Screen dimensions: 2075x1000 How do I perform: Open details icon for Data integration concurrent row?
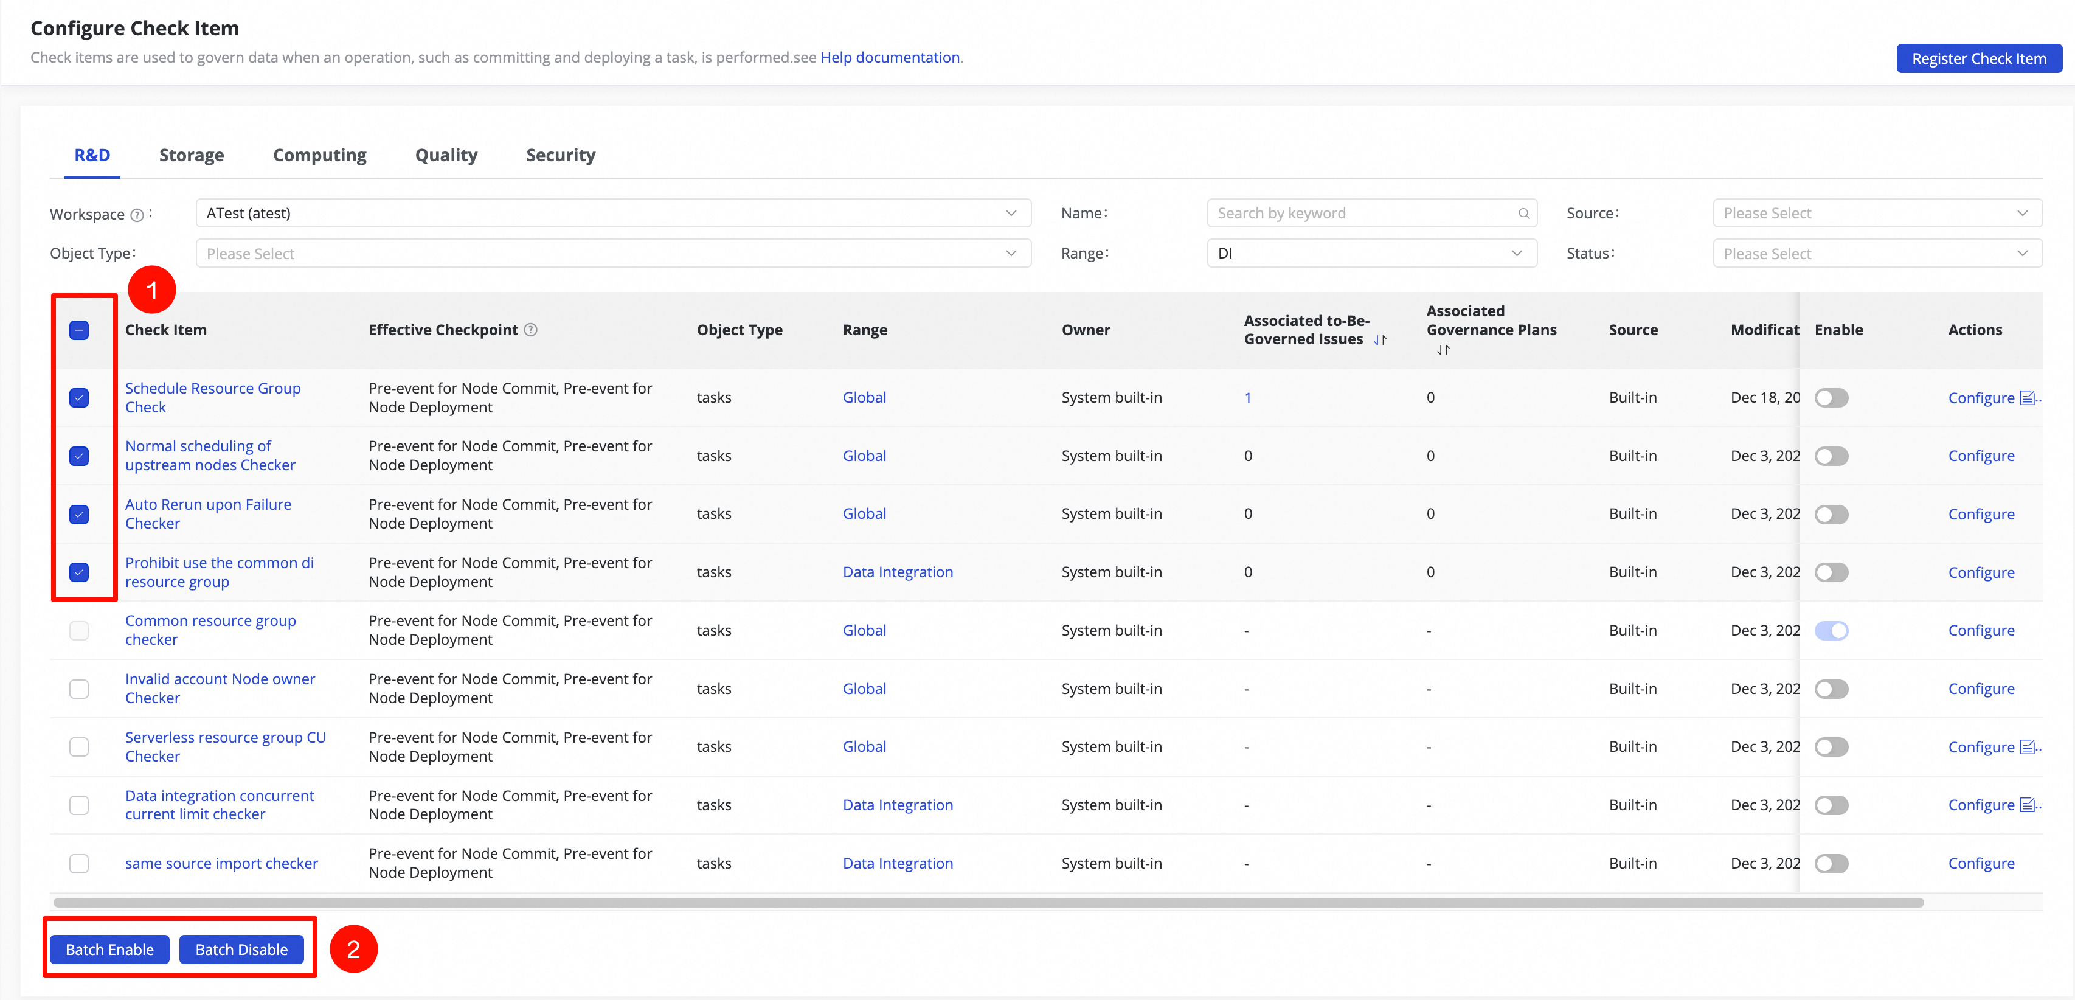(x=2028, y=805)
